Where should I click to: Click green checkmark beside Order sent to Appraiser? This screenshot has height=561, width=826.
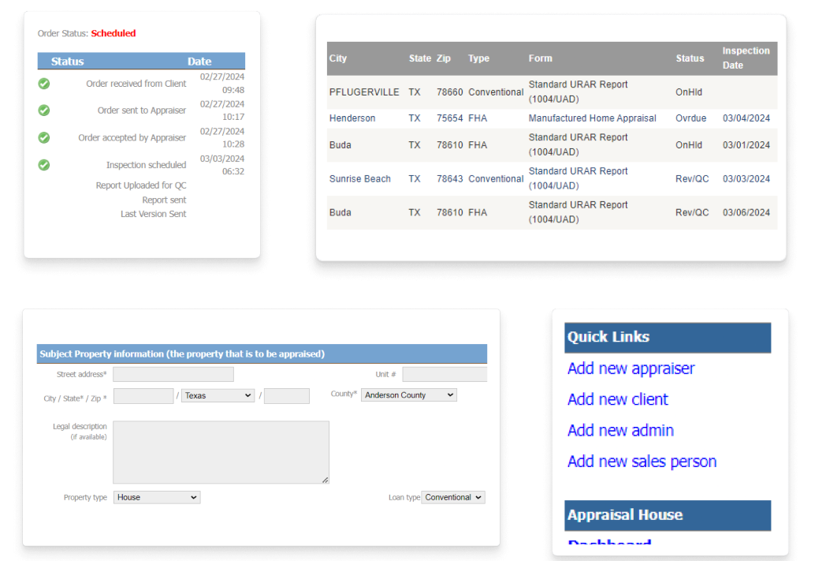click(x=44, y=110)
